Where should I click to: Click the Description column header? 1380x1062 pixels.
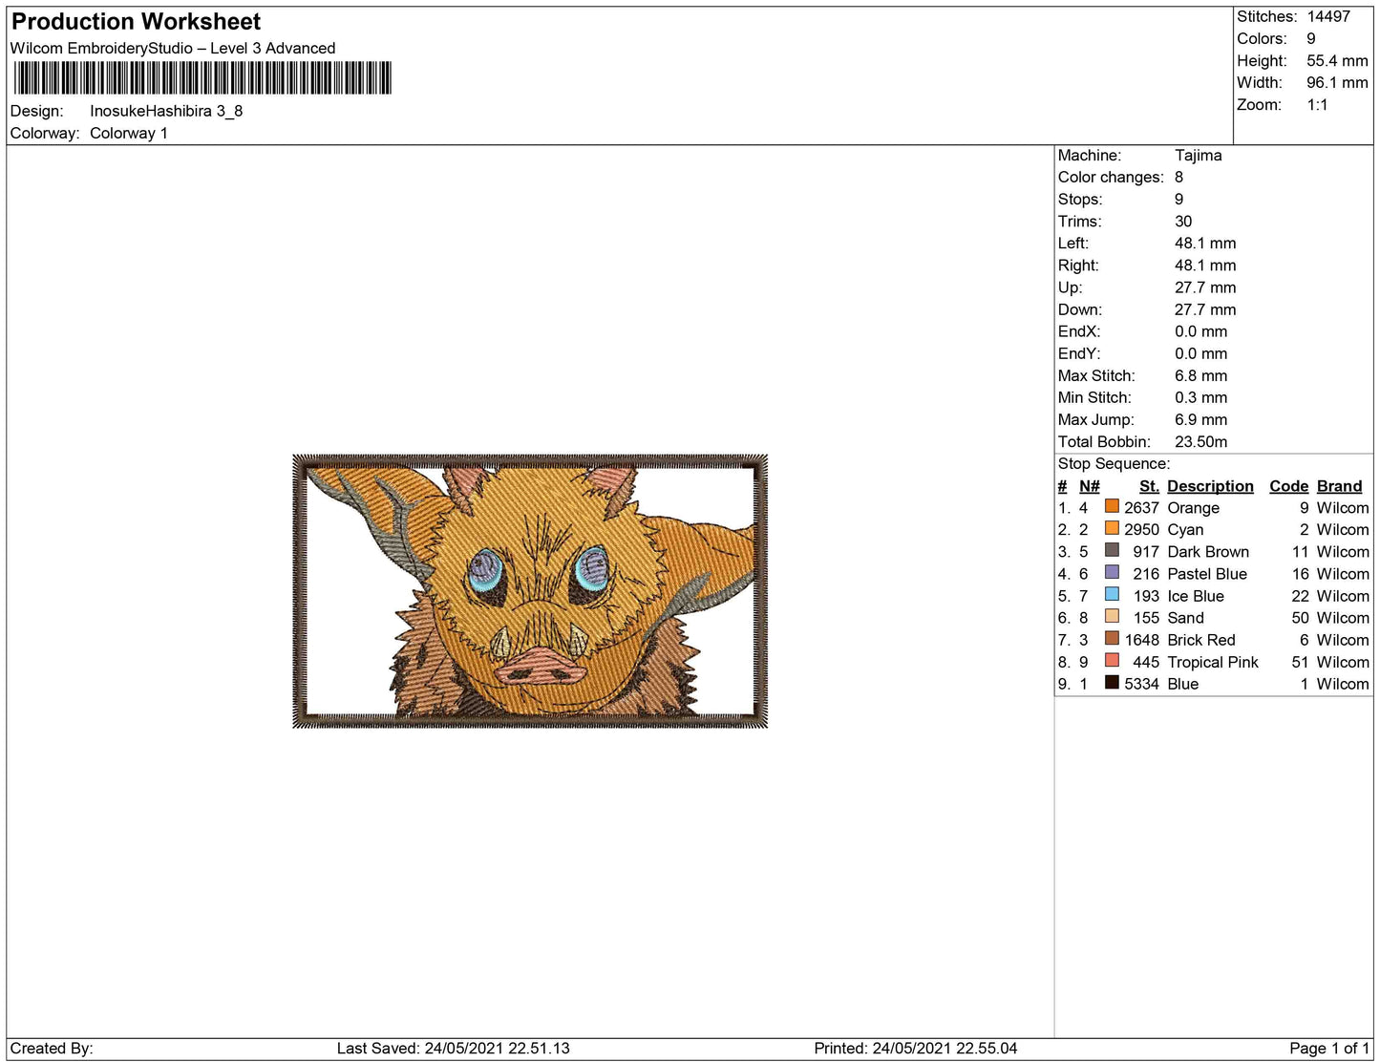pos(1210,485)
